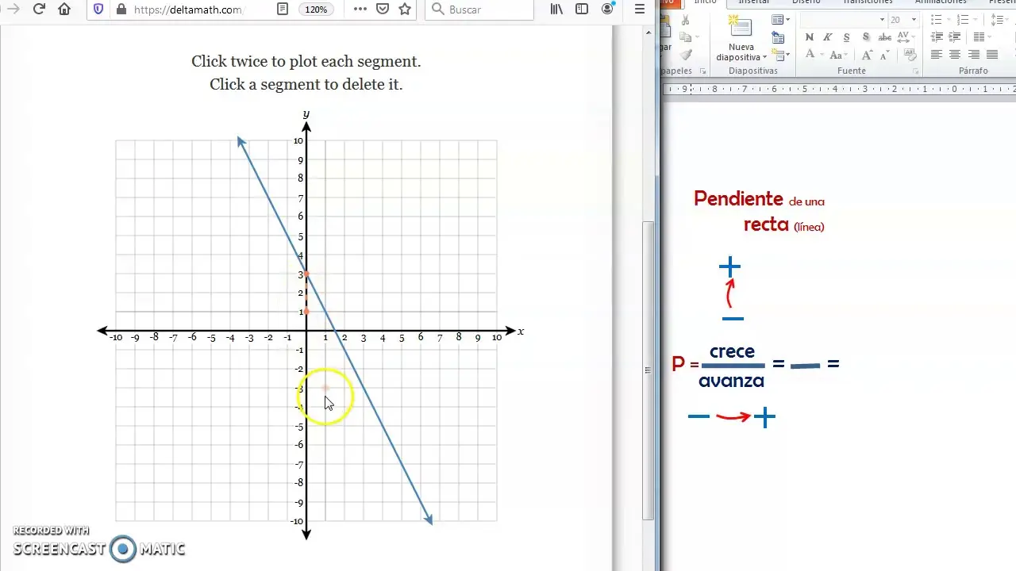Screen dimensions: 1016x571
Task: Show site security padlock info
Action: tap(121, 10)
